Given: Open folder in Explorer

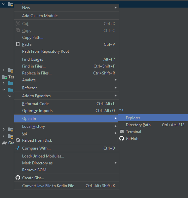Looking at the screenshot, I should pyautogui.click(x=153, y=118).
